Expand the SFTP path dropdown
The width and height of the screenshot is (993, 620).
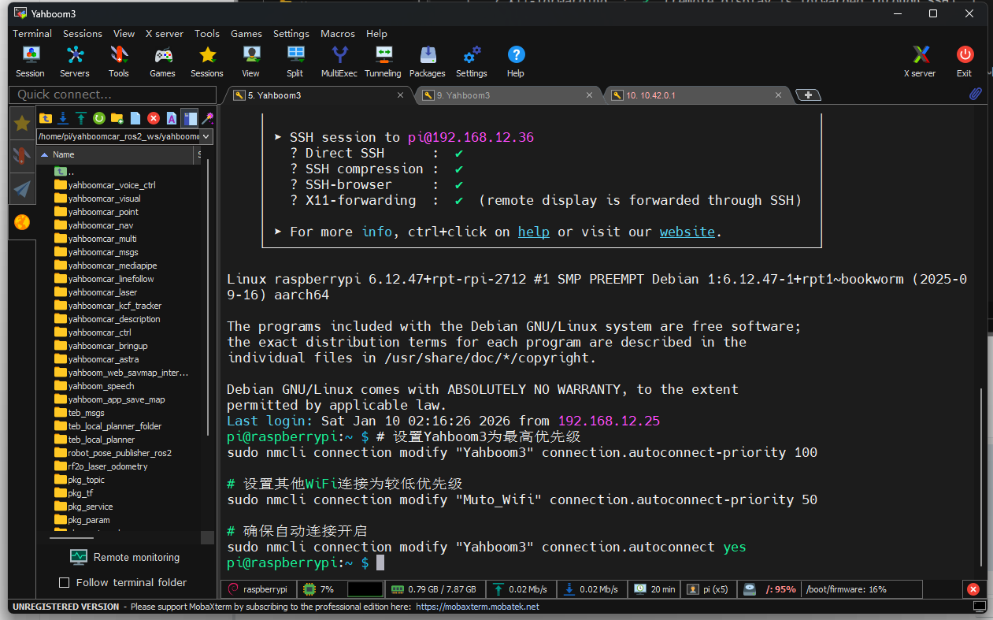207,136
